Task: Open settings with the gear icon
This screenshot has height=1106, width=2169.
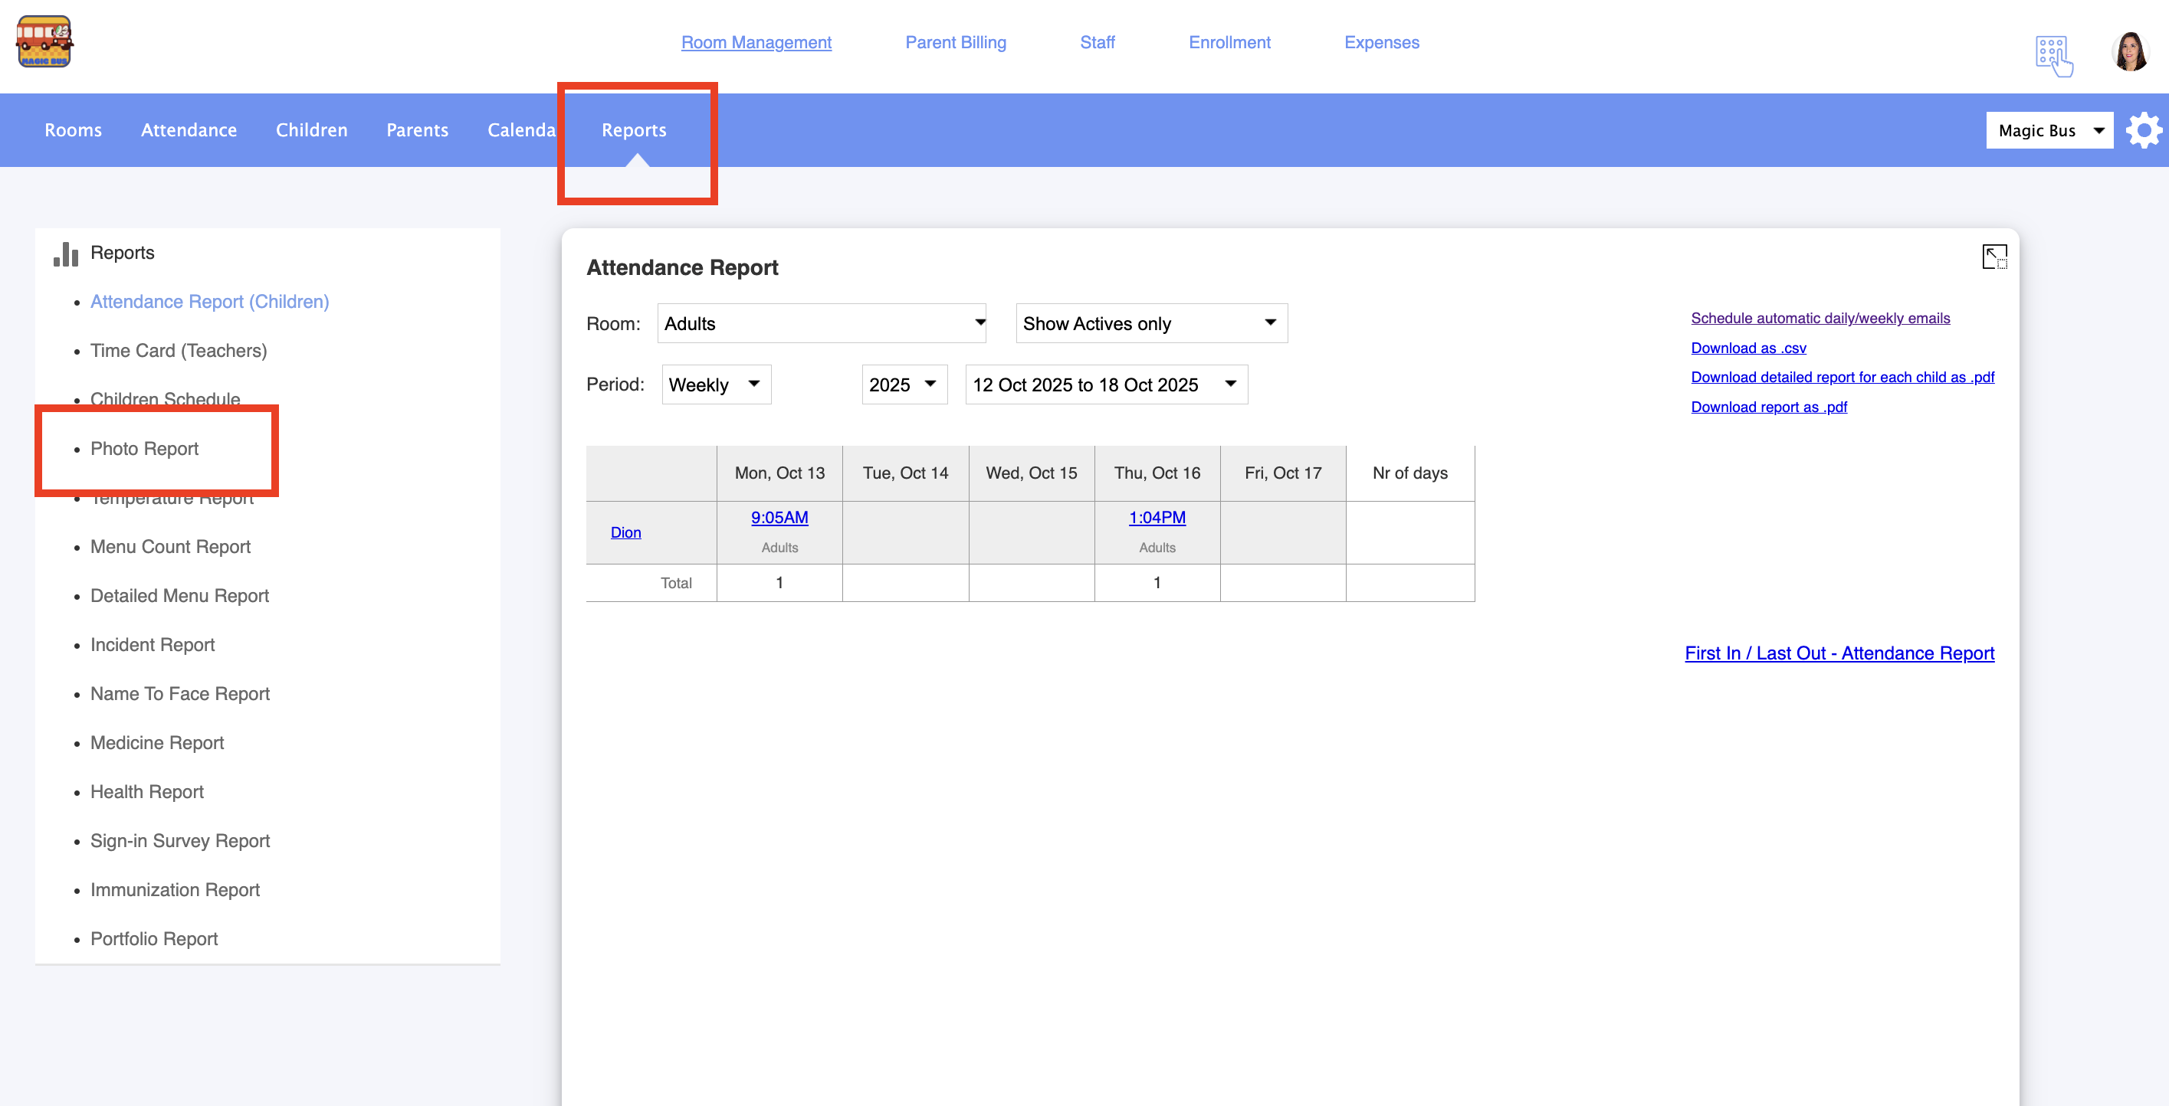Action: tap(2143, 130)
